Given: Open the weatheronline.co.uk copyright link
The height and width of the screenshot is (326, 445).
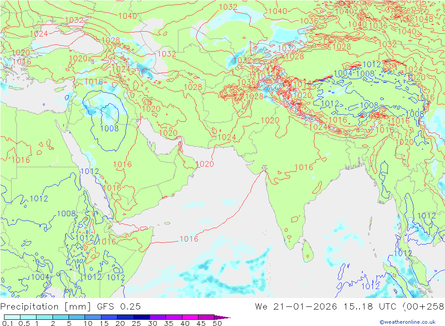Looking at the screenshot, I should (x=407, y=322).
